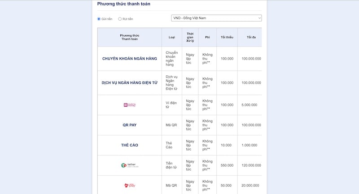Click the Tối thiểu column header
The width and height of the screenshot is (359, 194).
[227, 37]
